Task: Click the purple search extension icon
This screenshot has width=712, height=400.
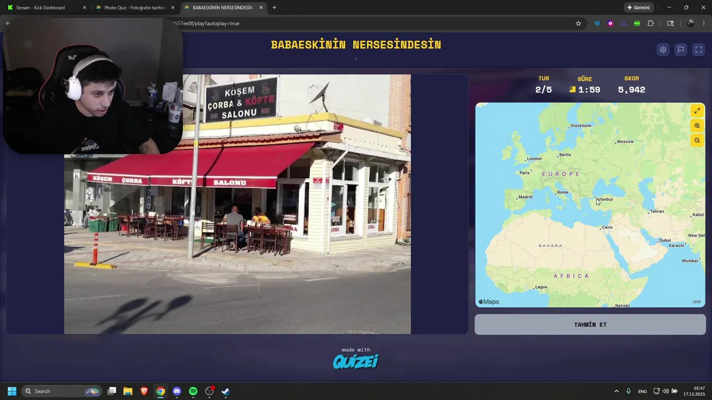Action: coord(624,23)
